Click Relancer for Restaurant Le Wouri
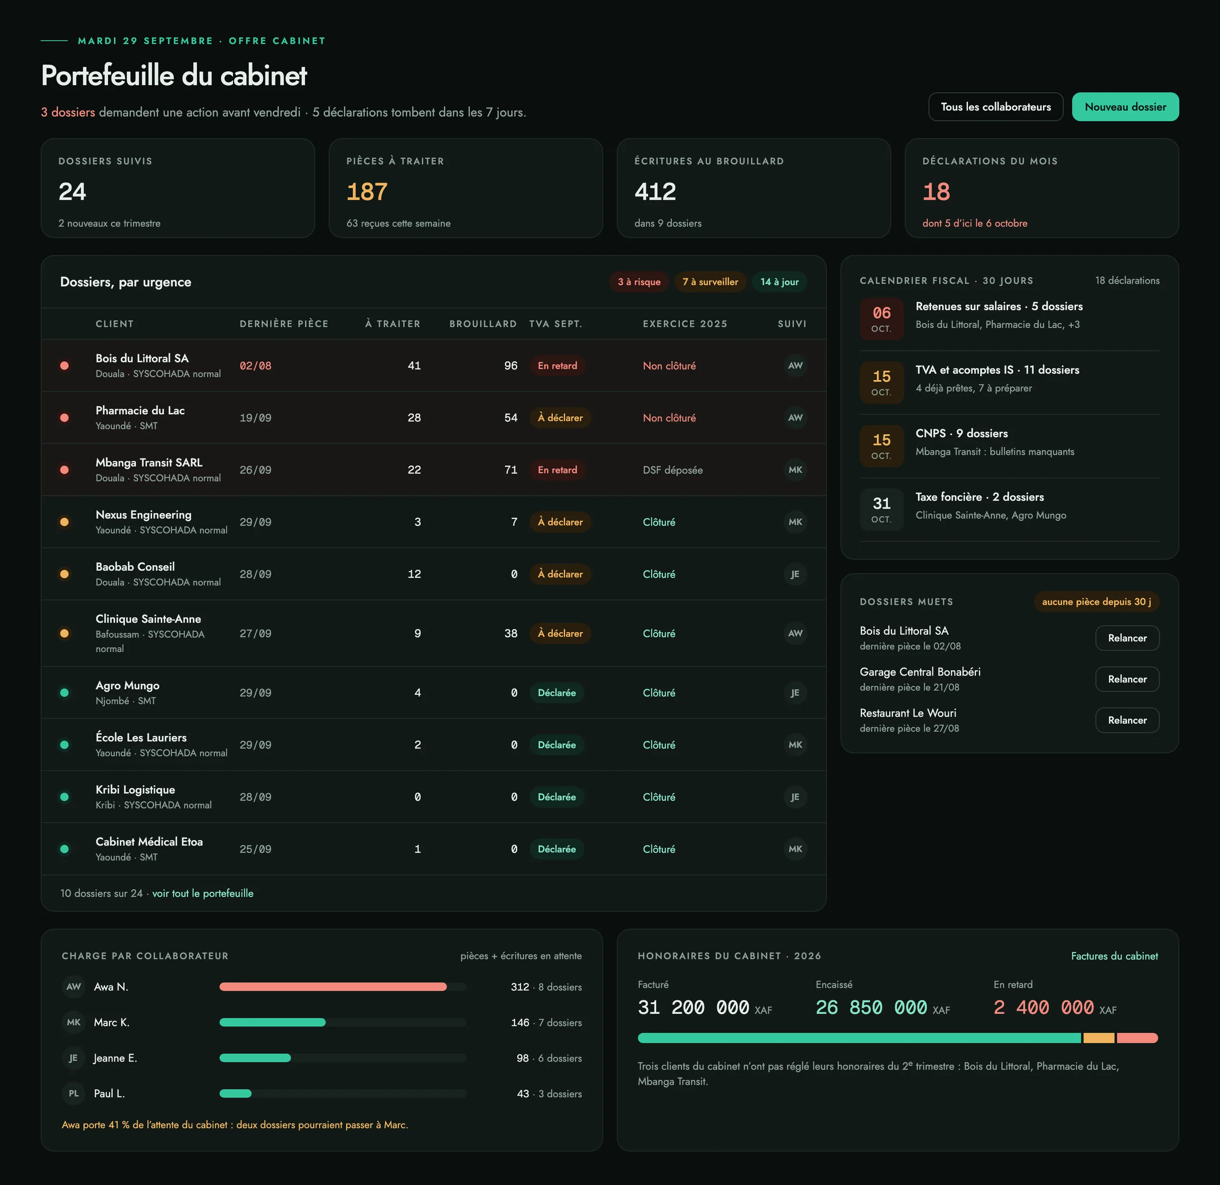Image resolution: width=1220 pixels, height=1185 pixels. click(1127, 720)
